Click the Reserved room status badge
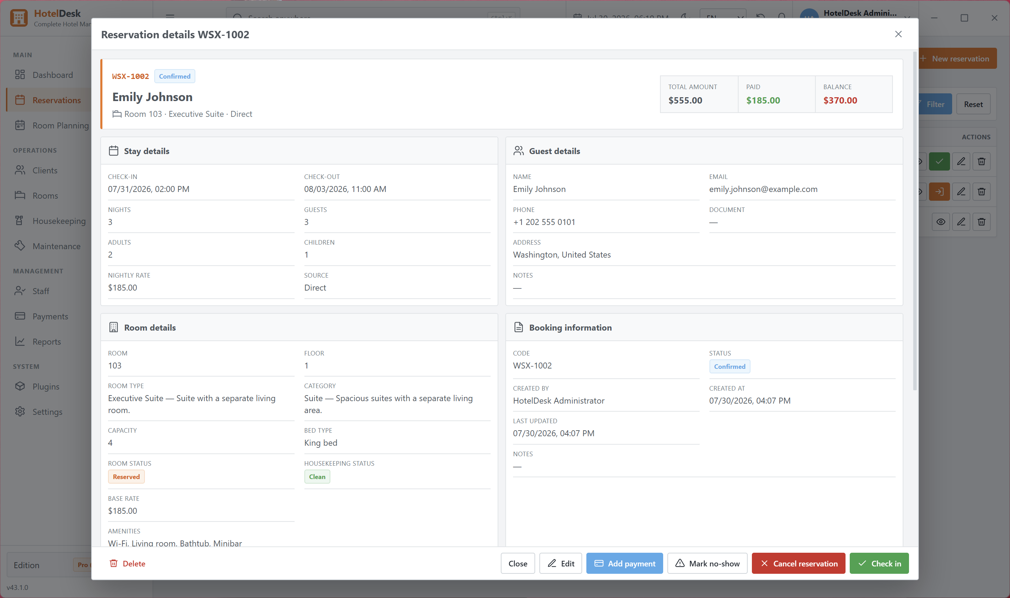Image resolution: width=1010 pixels, height=598 pixels. (126, 477)
